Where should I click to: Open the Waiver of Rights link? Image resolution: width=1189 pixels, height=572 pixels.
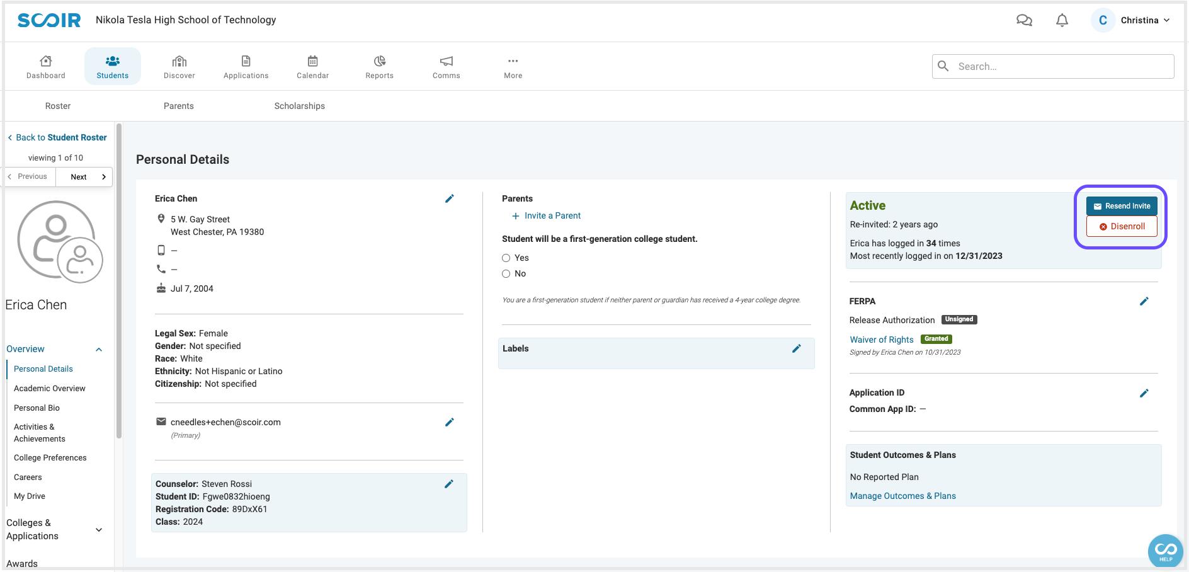coord(882,340)
